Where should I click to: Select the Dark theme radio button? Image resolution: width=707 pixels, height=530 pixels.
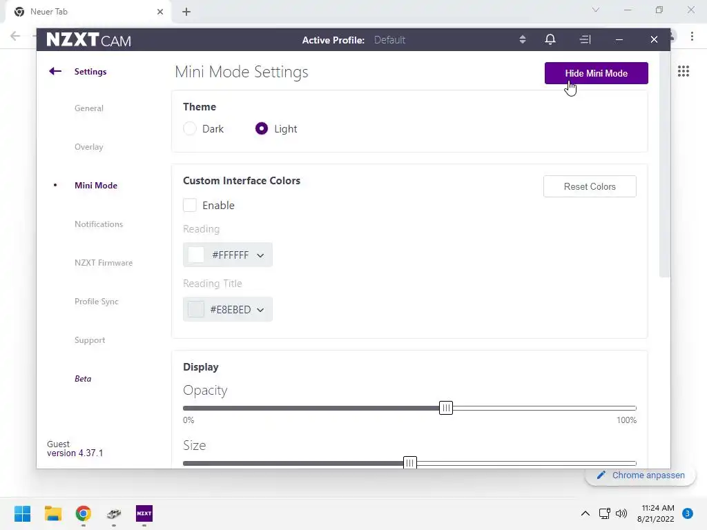[x=190, y=128]
